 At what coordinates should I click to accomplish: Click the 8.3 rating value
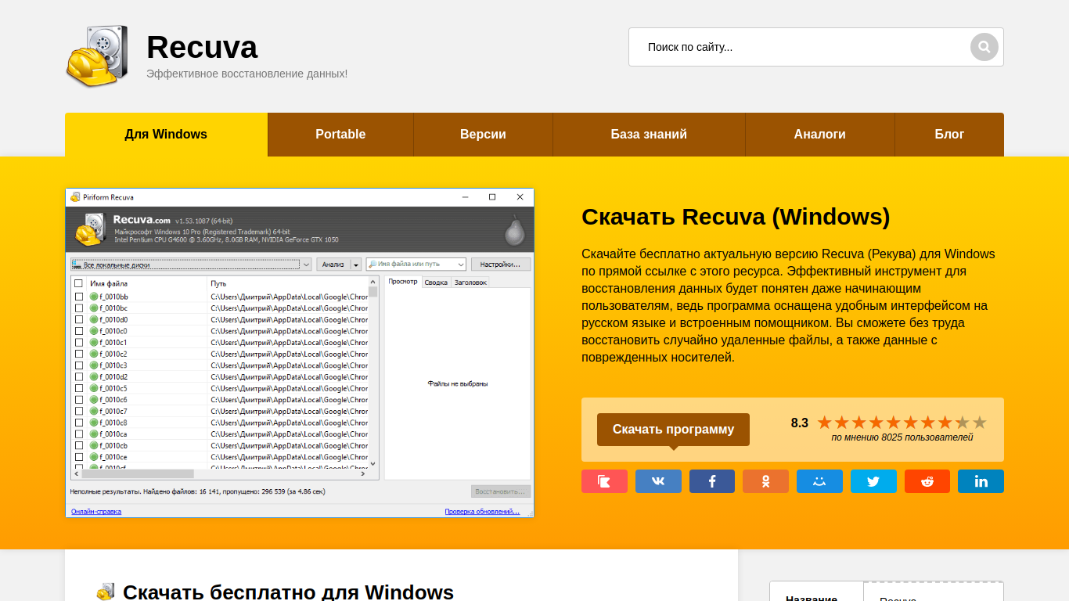point(800,423)
